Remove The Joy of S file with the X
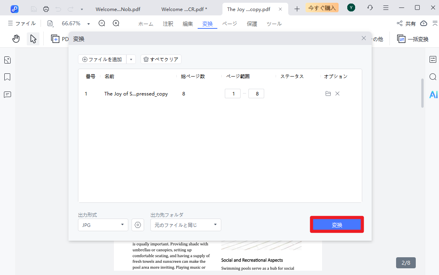Viewport: 439px width, 275px height. [x=337, y=94]
